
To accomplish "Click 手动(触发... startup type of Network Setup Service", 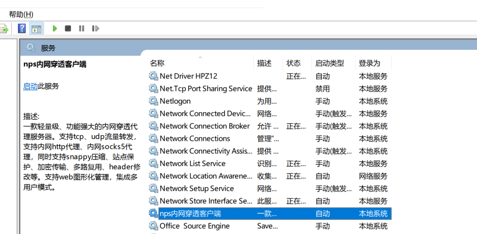I will click(x=333, y=188).
